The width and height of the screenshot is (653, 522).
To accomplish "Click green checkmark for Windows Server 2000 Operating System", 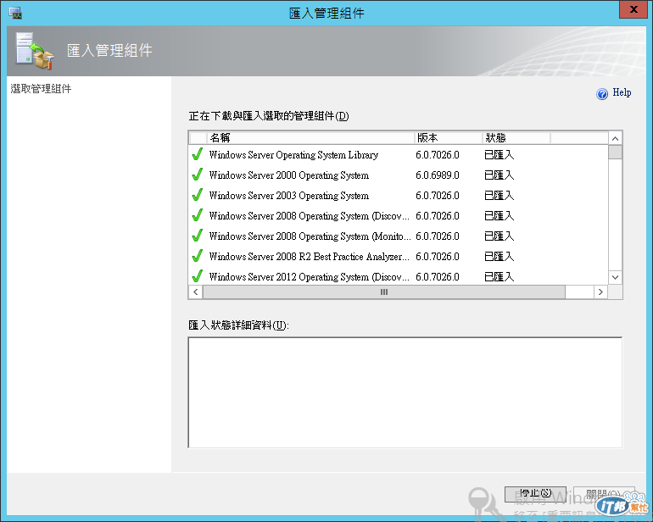I will coord(198,175).
